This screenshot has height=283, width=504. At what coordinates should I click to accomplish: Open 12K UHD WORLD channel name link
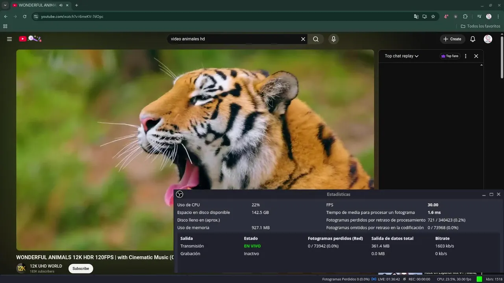pos(46,266)
